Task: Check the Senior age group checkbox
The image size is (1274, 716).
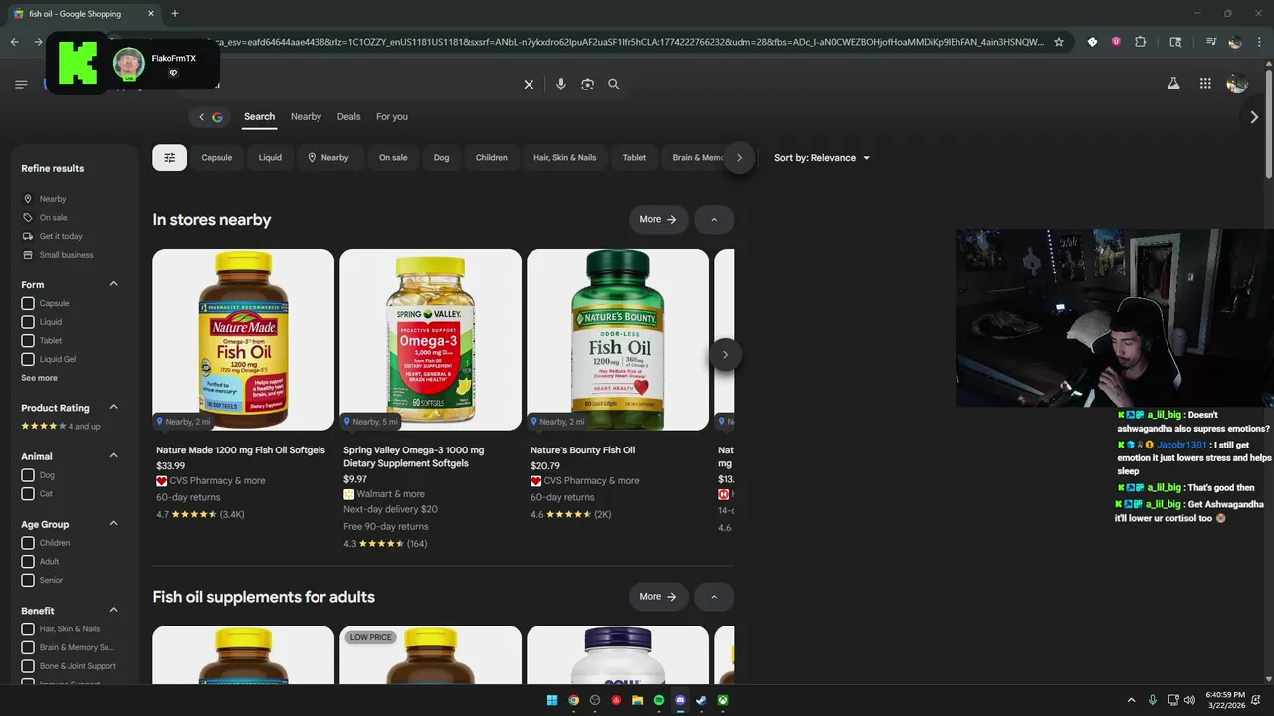Action: [x=28, y=580]
